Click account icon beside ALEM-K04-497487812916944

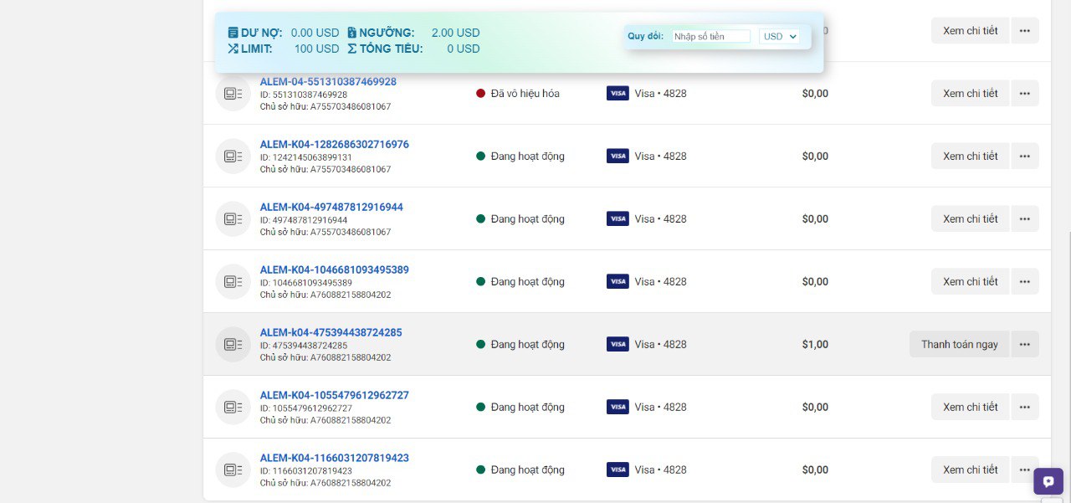(233, 218)
